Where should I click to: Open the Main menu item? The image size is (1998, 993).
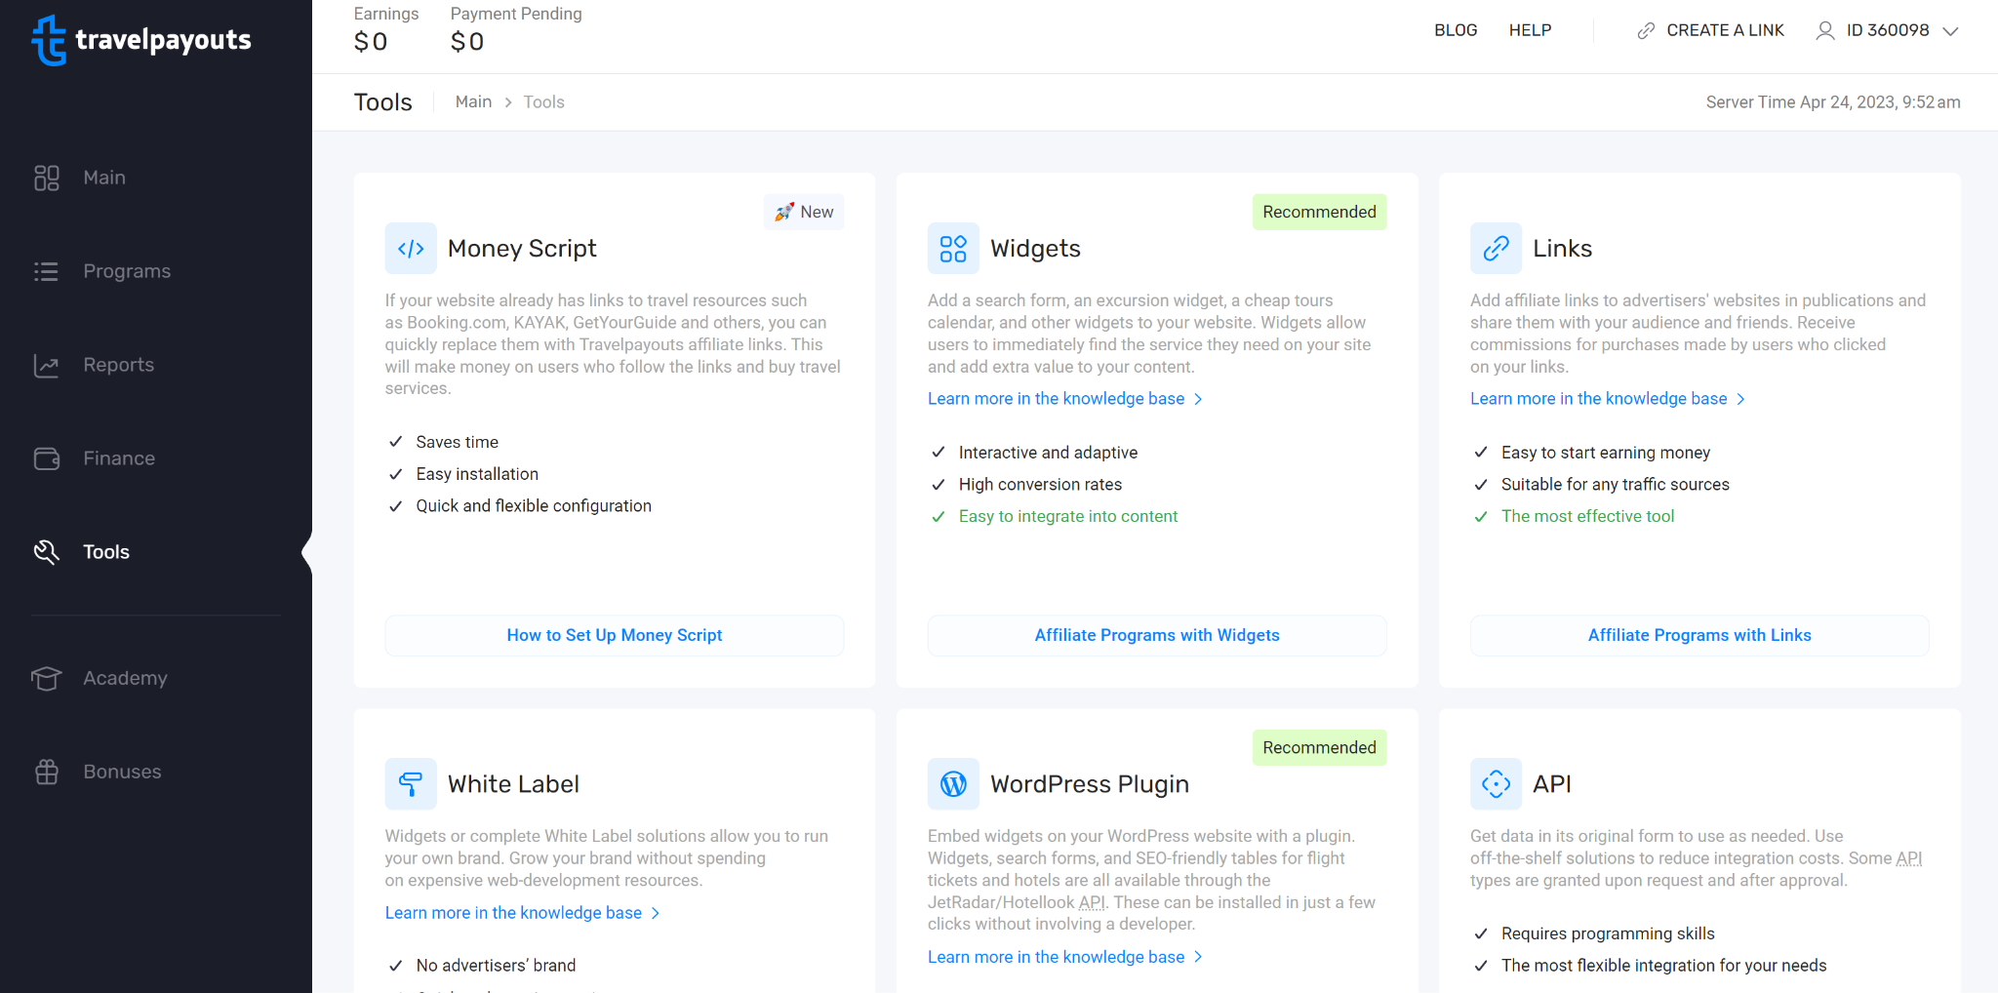[104, 178]
